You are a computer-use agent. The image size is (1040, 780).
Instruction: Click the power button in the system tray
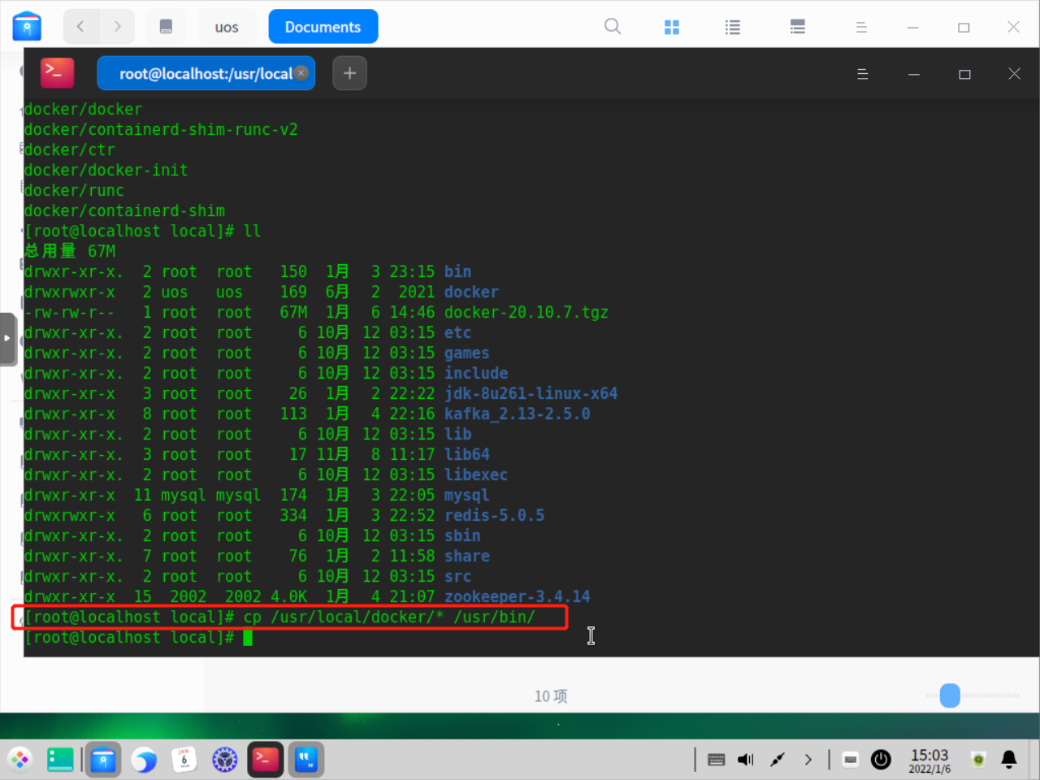pyautogui.click(x=881, y=759)
